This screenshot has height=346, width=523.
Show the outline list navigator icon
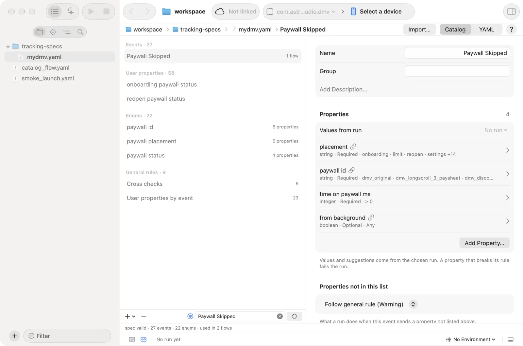[67, 32]
